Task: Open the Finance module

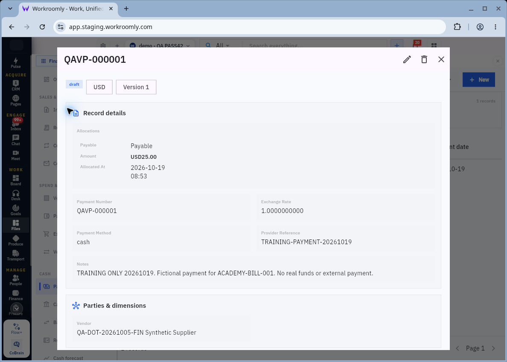Action: (15, 295)
